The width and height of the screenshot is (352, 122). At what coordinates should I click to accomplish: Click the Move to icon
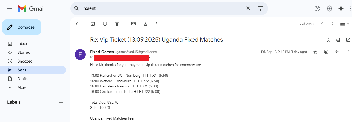(x=146, y=24)
